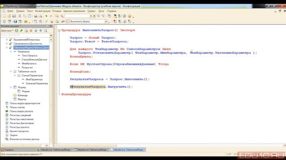
Task: Move item down with blue down arrow
Action: 41,31
